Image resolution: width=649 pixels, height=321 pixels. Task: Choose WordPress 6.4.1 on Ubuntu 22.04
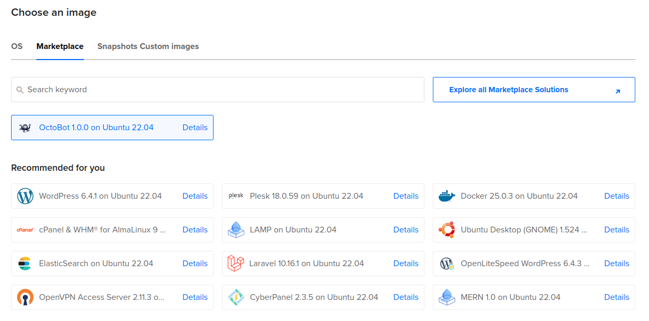coord(112,196)
